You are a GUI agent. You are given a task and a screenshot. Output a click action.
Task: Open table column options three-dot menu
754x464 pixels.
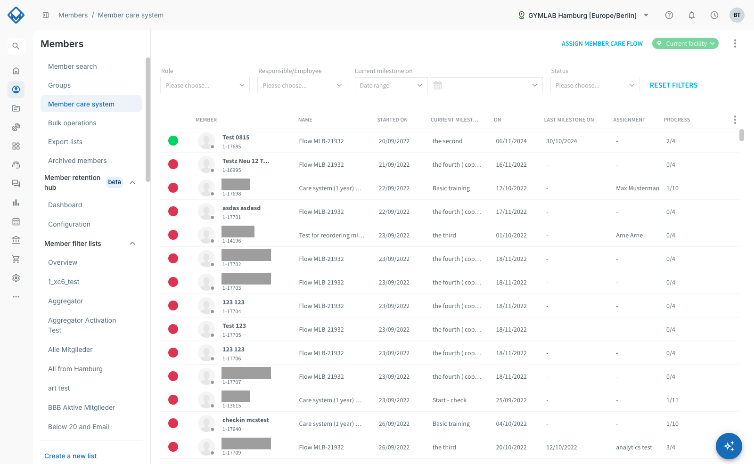click(x=735, y=120)
